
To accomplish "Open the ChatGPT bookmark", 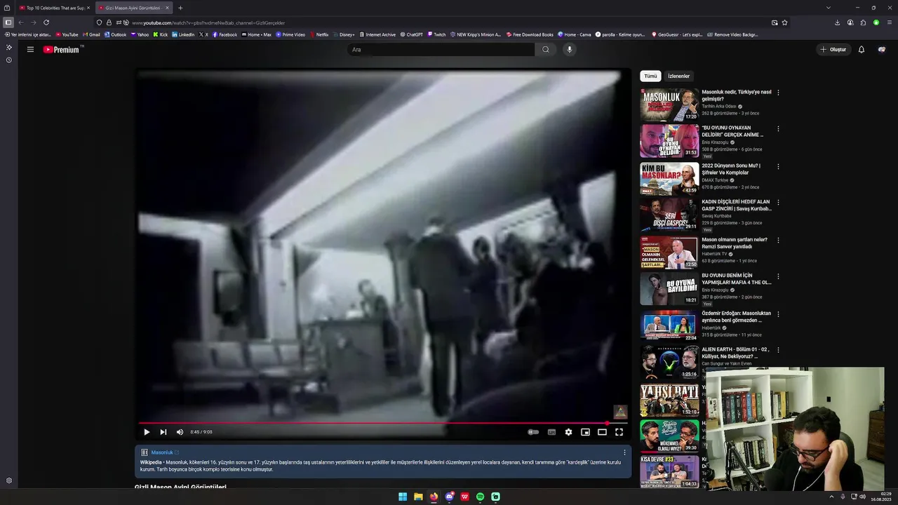I will 411,34.
